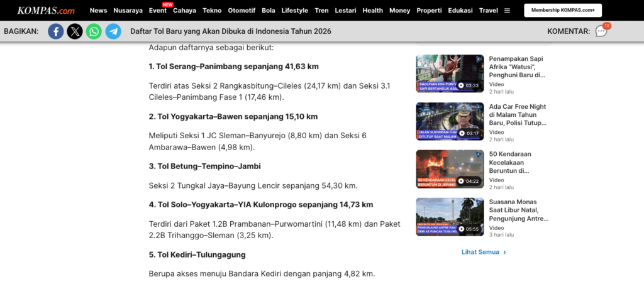Go to the Travel section
This screenshot has width=644, height=284.
(x=488, y=11)
